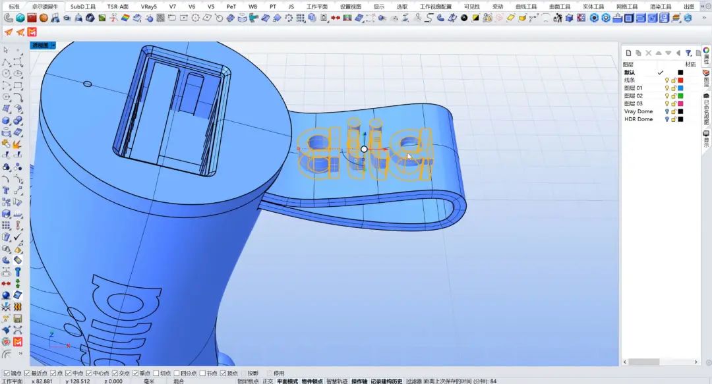Click the new layer icon in layers panel
This screenshot has width=712, height=384.
(x=629, y=53)
